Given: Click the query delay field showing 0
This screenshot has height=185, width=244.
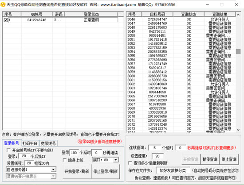Looking at the screenshot, I should pos(180,148).
